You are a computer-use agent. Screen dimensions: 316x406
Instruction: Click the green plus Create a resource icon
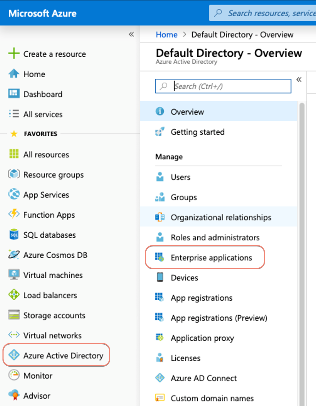[x=14, y=54]
